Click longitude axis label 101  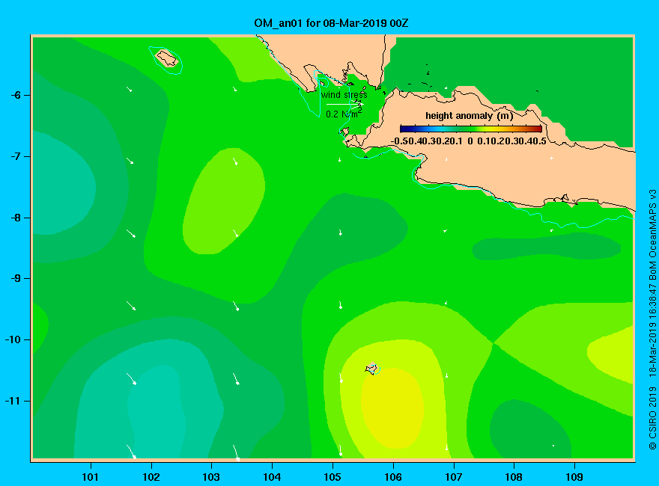pyautogui.click(x=90, y=477)
